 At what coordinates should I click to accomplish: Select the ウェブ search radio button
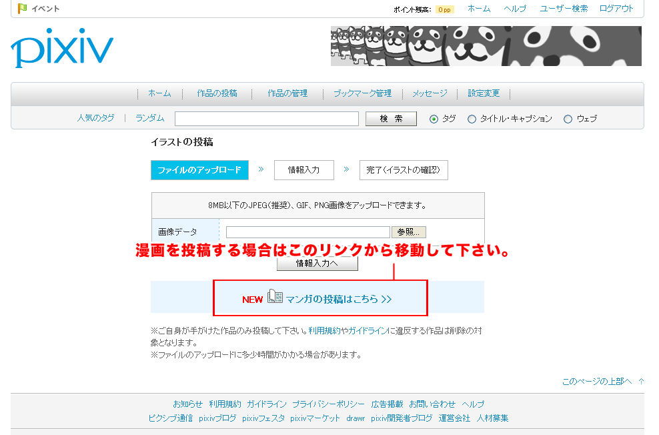(568, 119)
